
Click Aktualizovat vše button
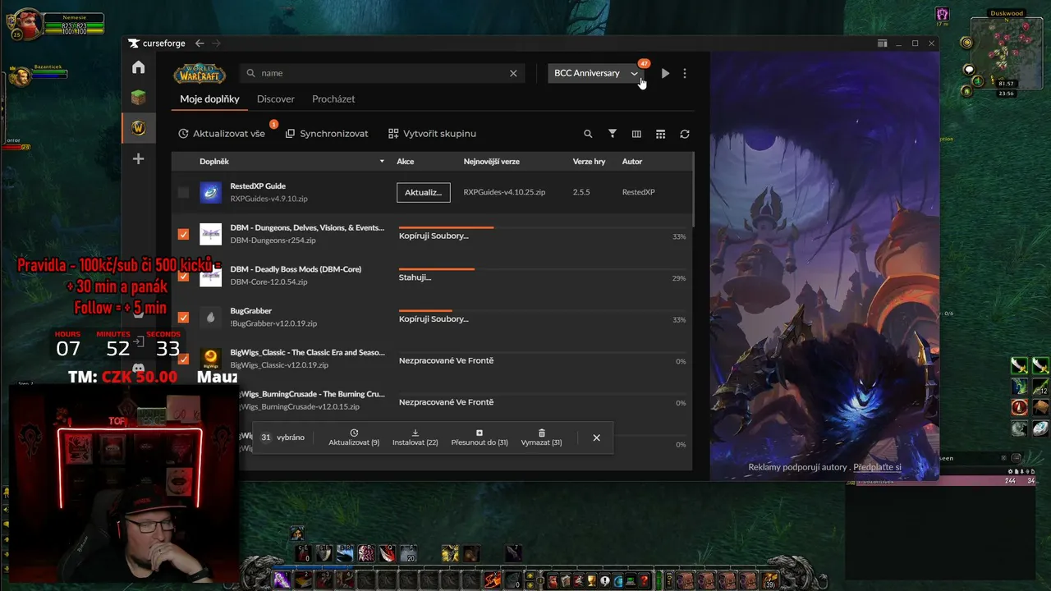click(222, 134)
